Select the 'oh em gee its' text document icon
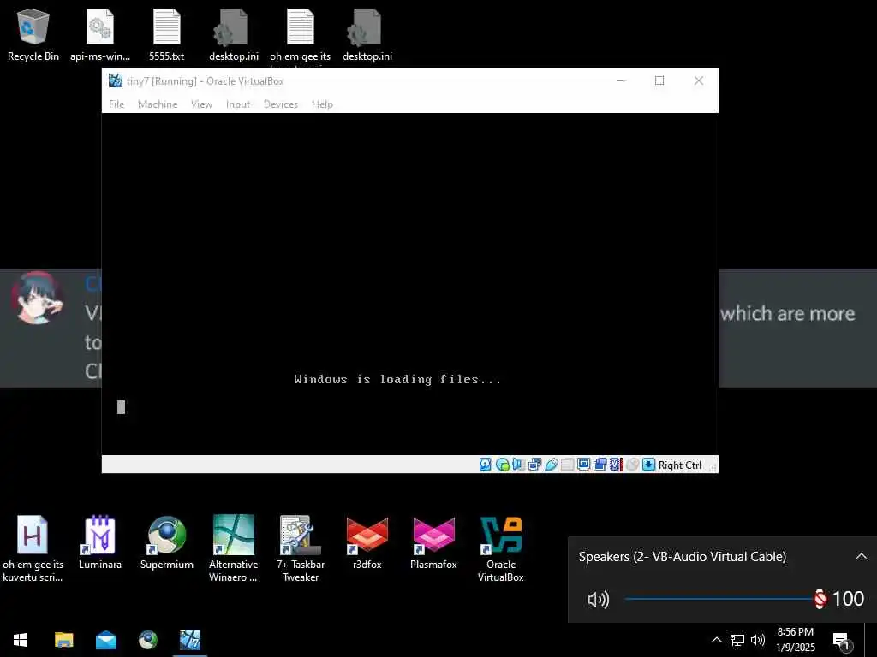Screen dimensions: 877x657 (301, 34)
